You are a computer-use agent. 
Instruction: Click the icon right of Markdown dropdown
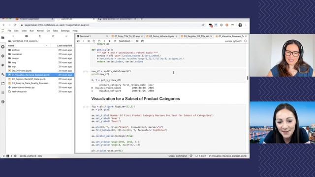tap(137, 41)
